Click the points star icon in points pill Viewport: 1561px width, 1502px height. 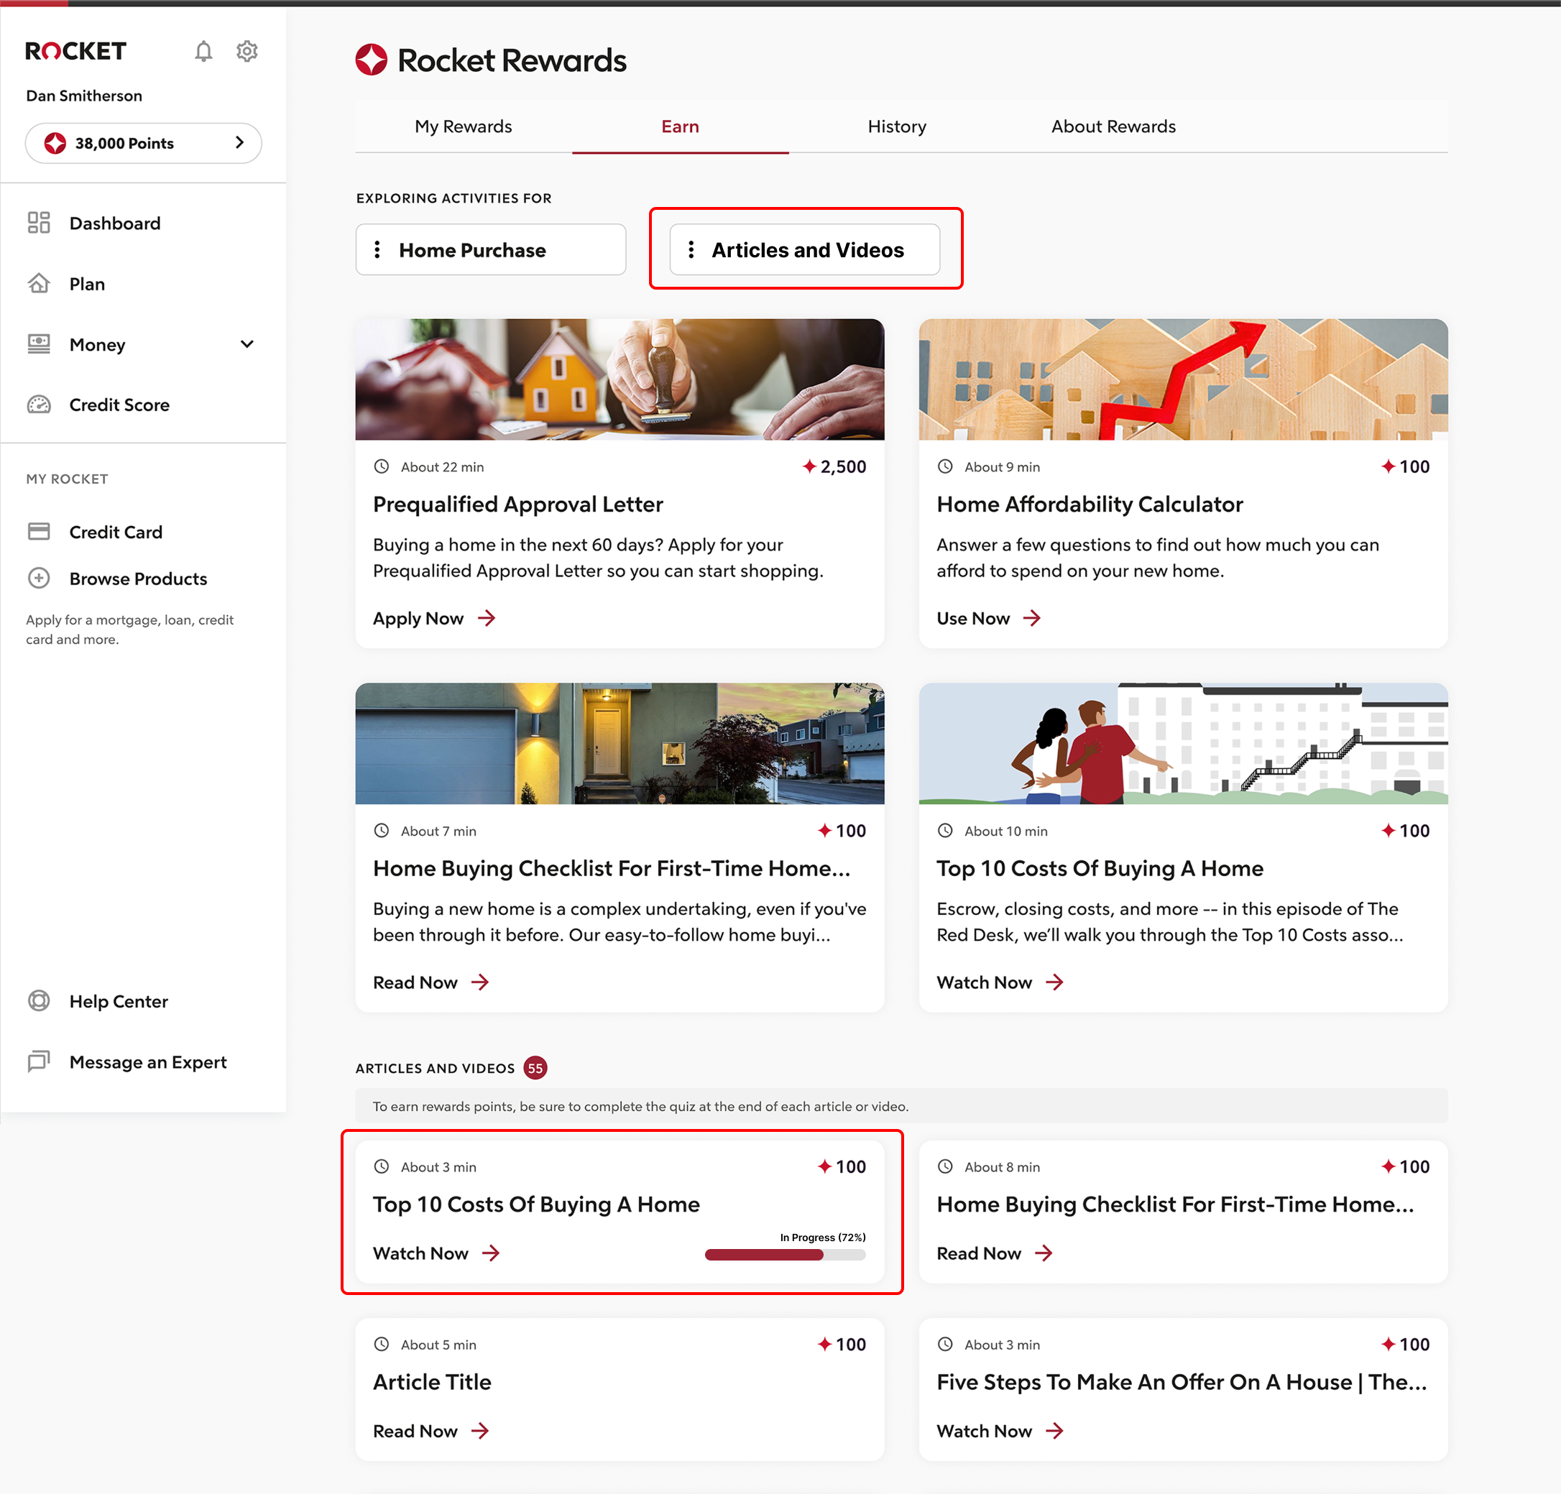pyautogui.click(x=55, y=143)
